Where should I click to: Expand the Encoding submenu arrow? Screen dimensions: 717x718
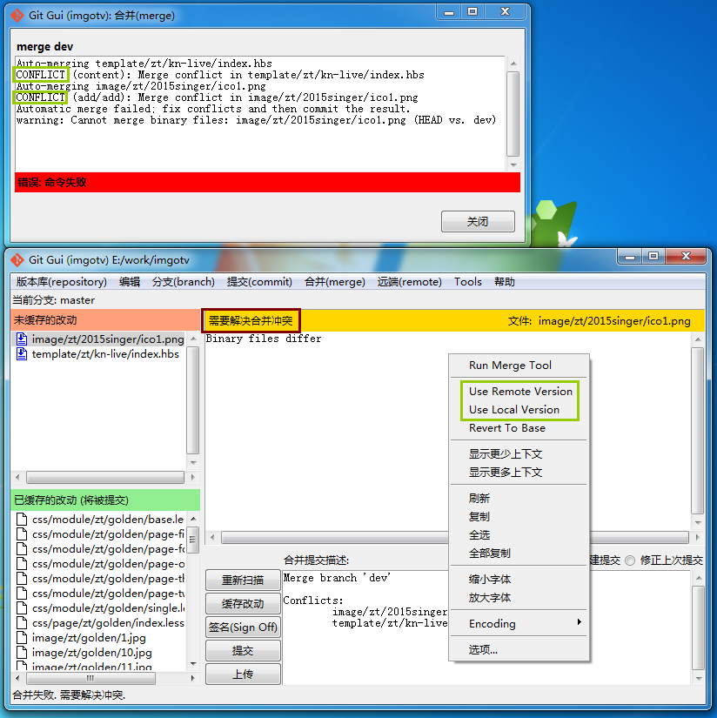[579, 623]
